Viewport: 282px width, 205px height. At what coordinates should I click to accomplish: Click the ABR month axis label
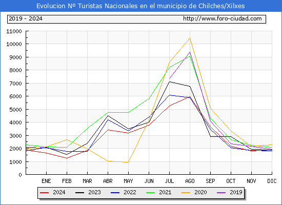pyautogui.click(x=108, y=181)
